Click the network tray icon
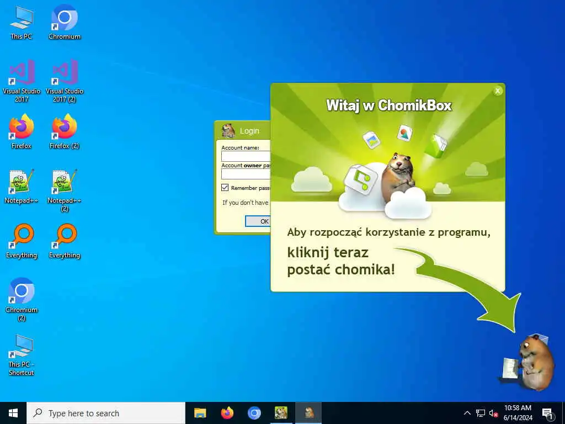This screenshot has width=565, height=424. click(x=481, y=413)
